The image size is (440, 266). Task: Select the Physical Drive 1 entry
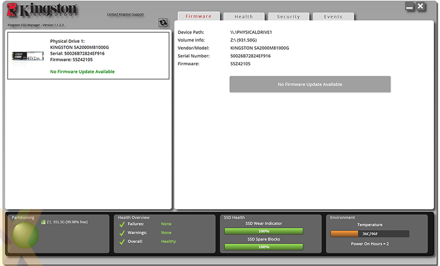(x=89, y=56)
